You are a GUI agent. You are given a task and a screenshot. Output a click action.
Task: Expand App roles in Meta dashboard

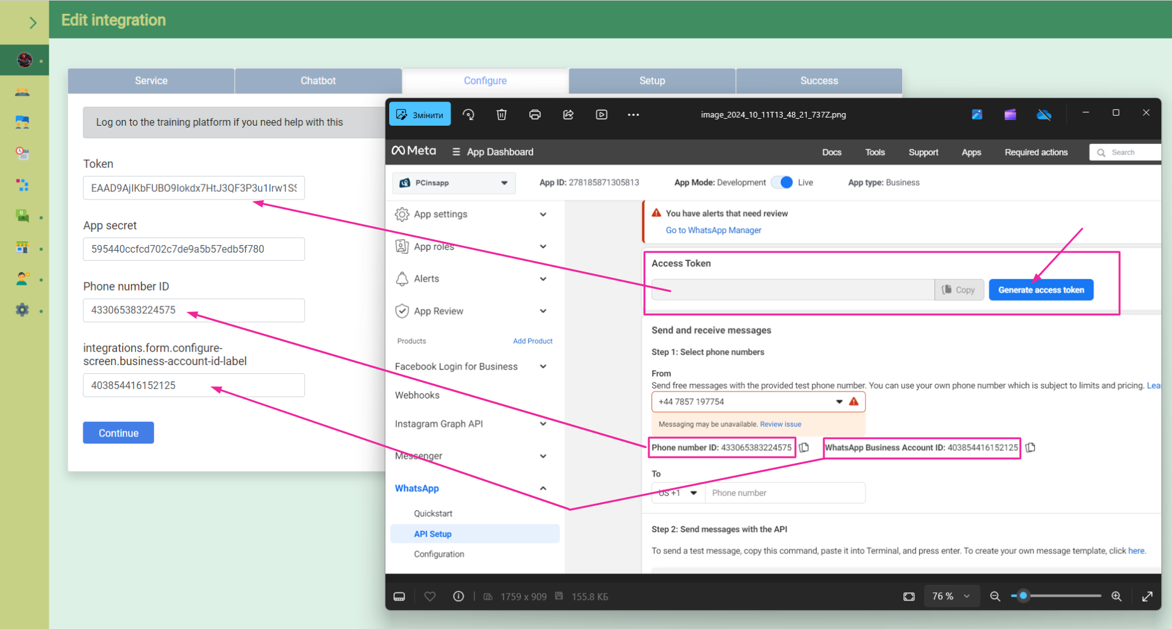click(x=471, y=246)
